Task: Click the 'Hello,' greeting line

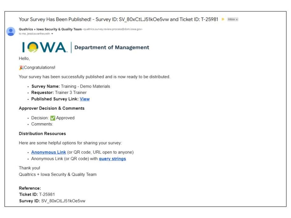Action: tap(24, 58)
